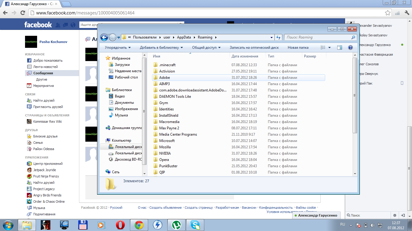Hide the chat sidebar icon
Screen dimensions: 412x231
click(403, 215)
